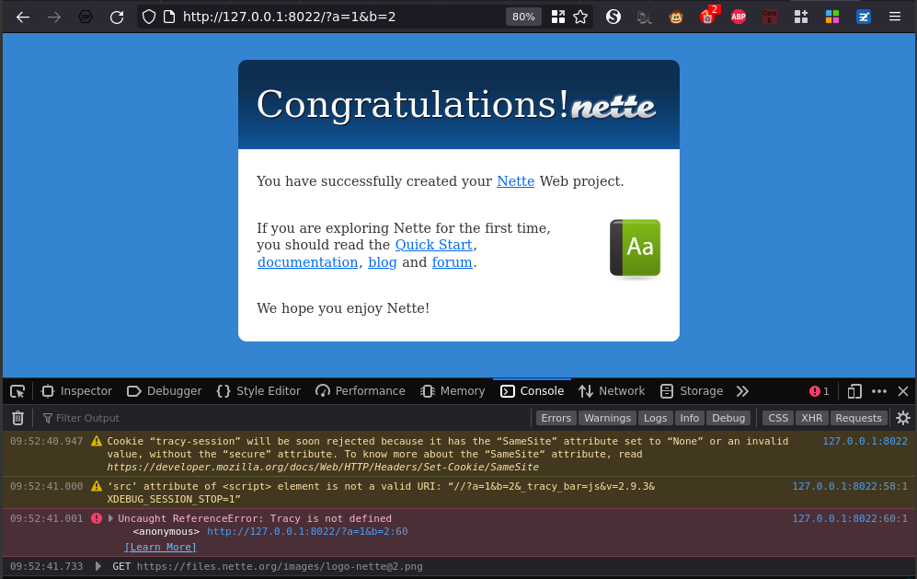
Task: Open the Inspector tab
Action: (x=77, y=391)
